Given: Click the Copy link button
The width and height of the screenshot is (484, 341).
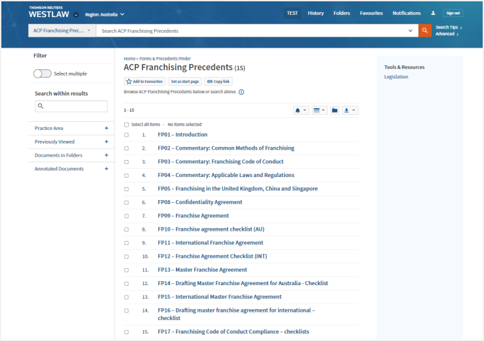Looking at the screenshot, I should [218, 82].
